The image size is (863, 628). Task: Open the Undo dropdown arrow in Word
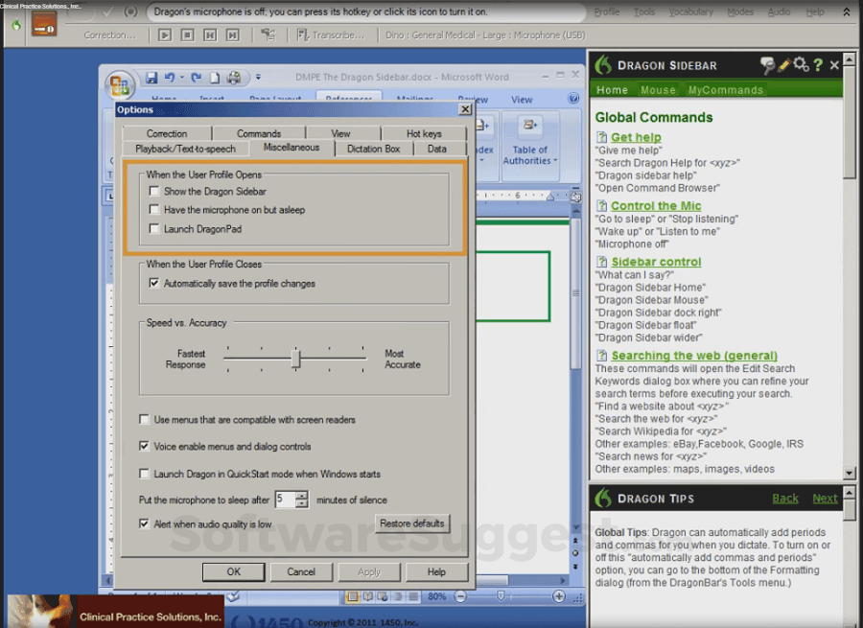pyautogui.click(x=181, y=77)
